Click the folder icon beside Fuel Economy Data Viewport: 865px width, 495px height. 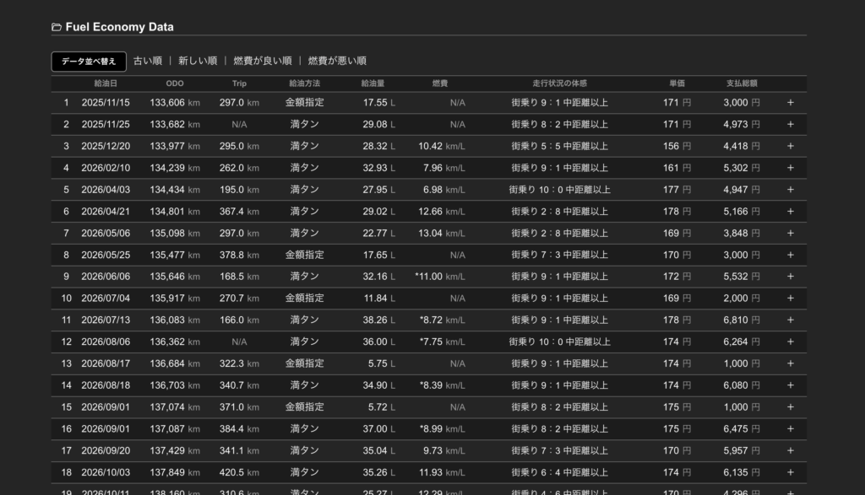point(57,27)
